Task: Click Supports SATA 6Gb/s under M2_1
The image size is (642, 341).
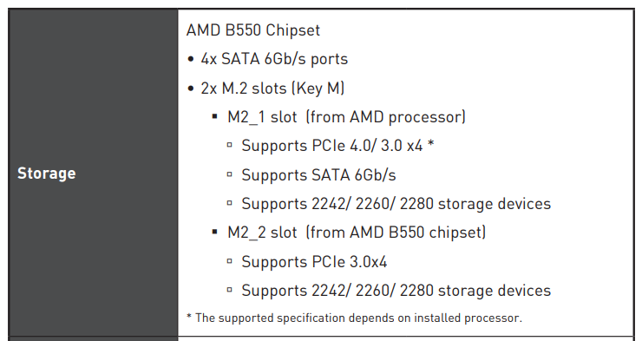Action: click(x=318, y=175)
